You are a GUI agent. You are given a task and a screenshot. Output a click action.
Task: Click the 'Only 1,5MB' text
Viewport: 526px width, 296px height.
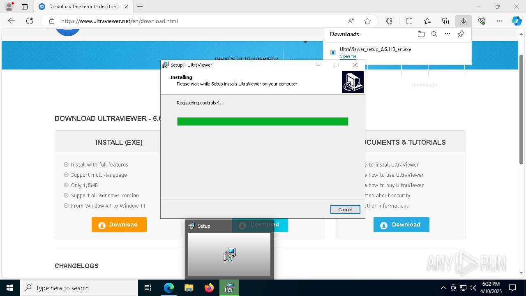click(x=84, y=185)
